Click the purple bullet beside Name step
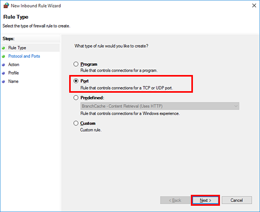 4,81
